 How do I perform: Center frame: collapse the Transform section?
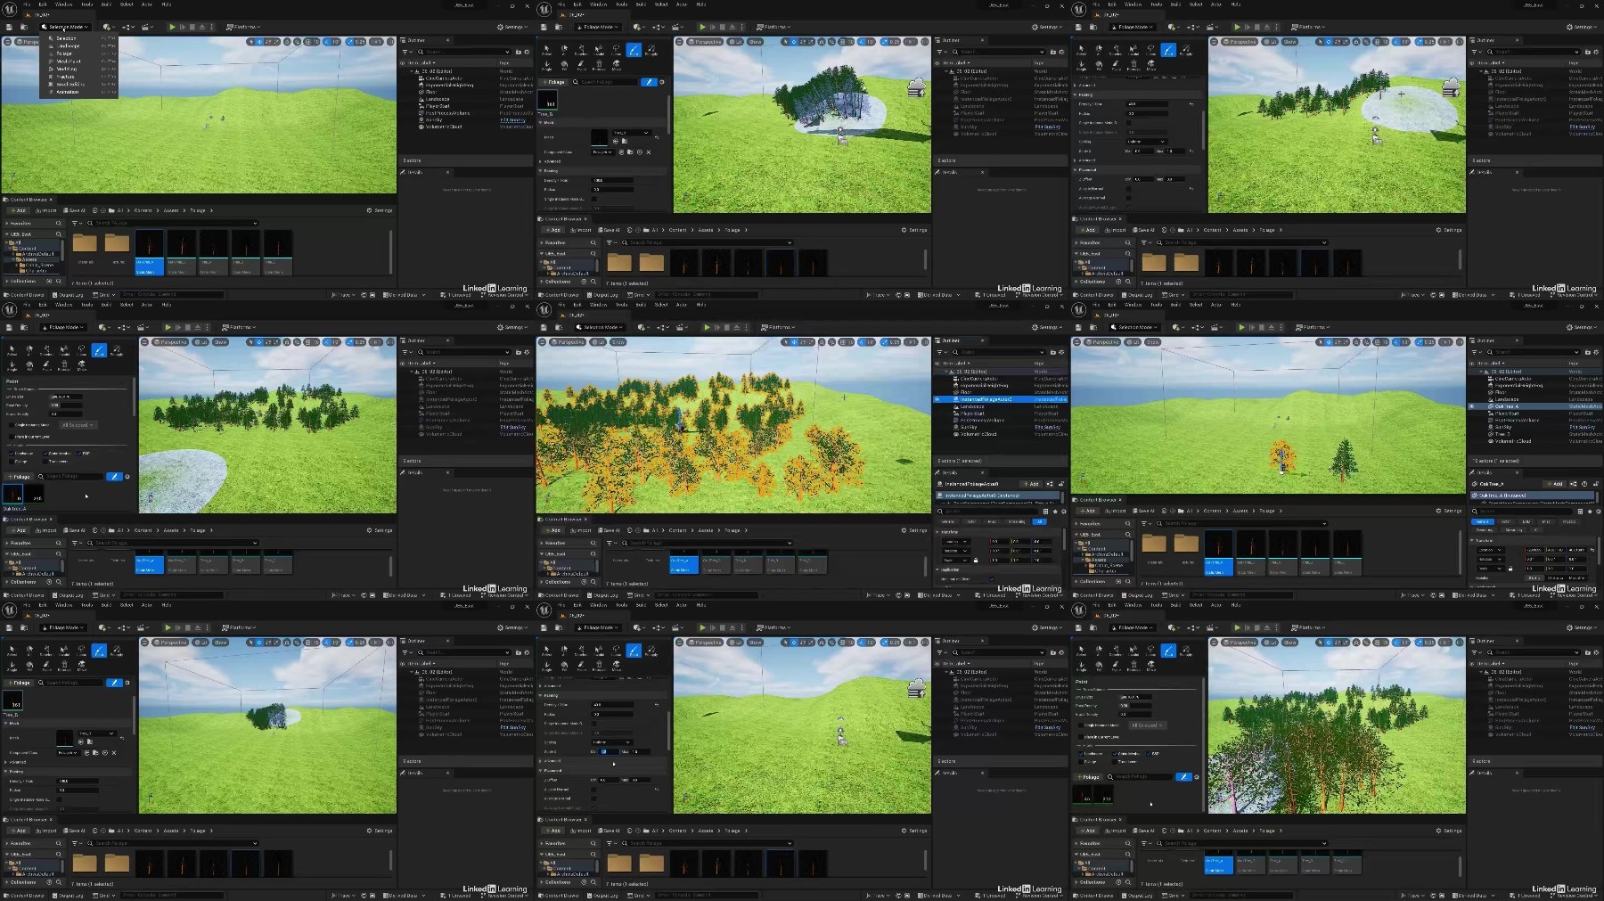tap(937, 532)
